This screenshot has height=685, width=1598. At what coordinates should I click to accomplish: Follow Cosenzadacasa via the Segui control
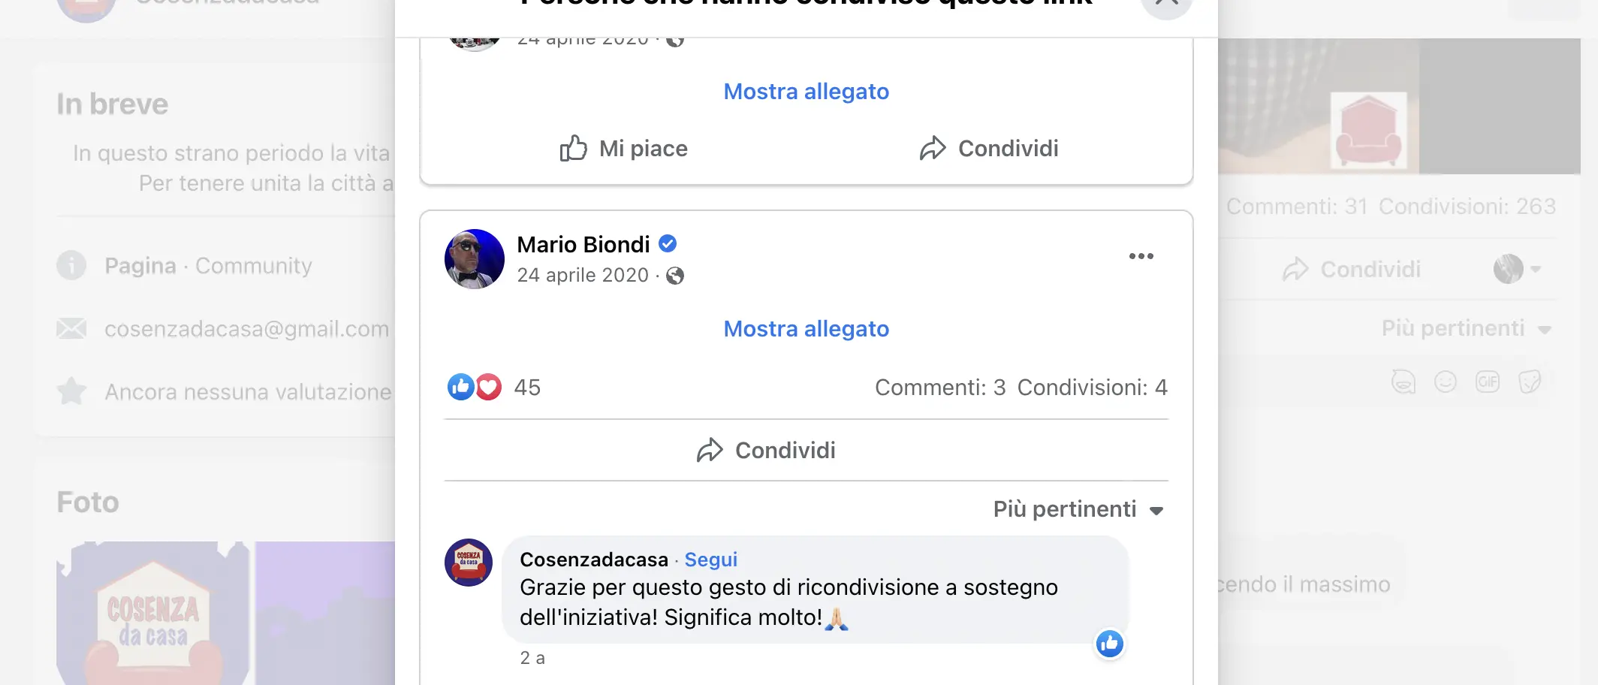(x=710, y=560)
